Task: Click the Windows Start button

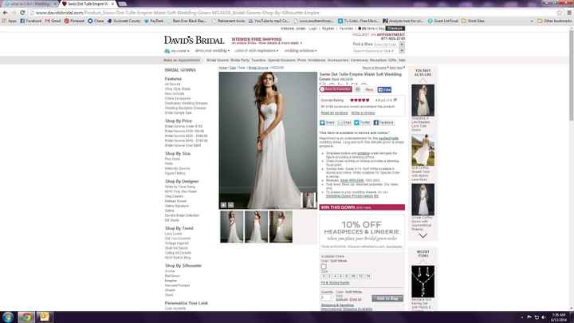Action: pos(8,317)
